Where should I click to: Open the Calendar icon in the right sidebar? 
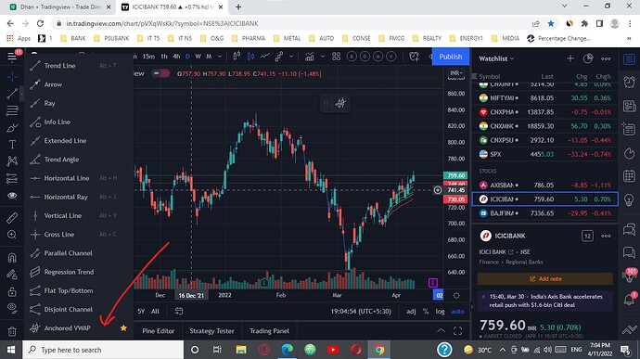[x=629, y=176]
